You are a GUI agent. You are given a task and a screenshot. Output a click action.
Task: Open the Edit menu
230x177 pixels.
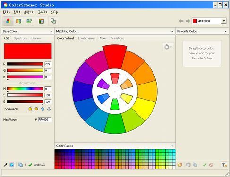click(x=17, y=12)
